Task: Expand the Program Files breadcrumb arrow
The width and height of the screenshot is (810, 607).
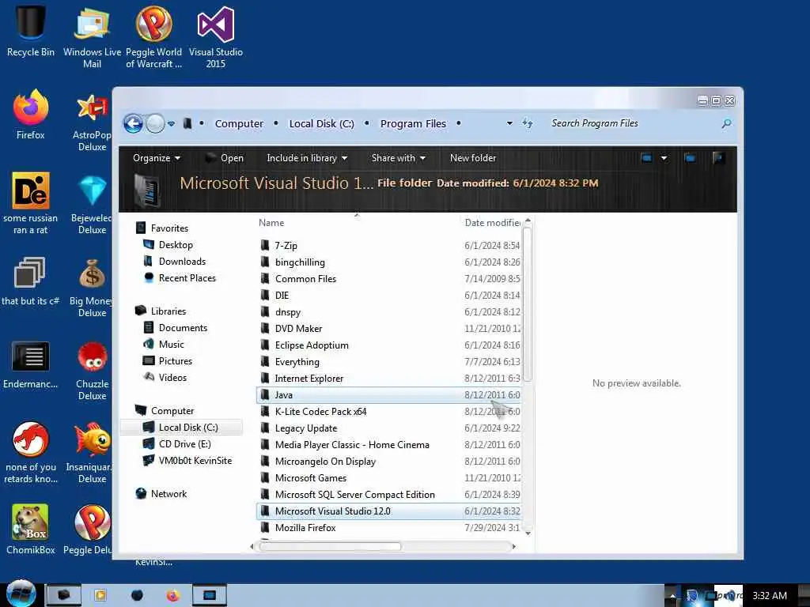Action: point(459,123)
